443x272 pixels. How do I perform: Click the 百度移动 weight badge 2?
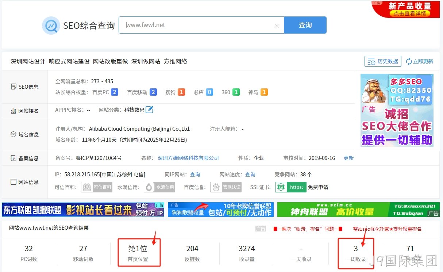tap(153, 92)
